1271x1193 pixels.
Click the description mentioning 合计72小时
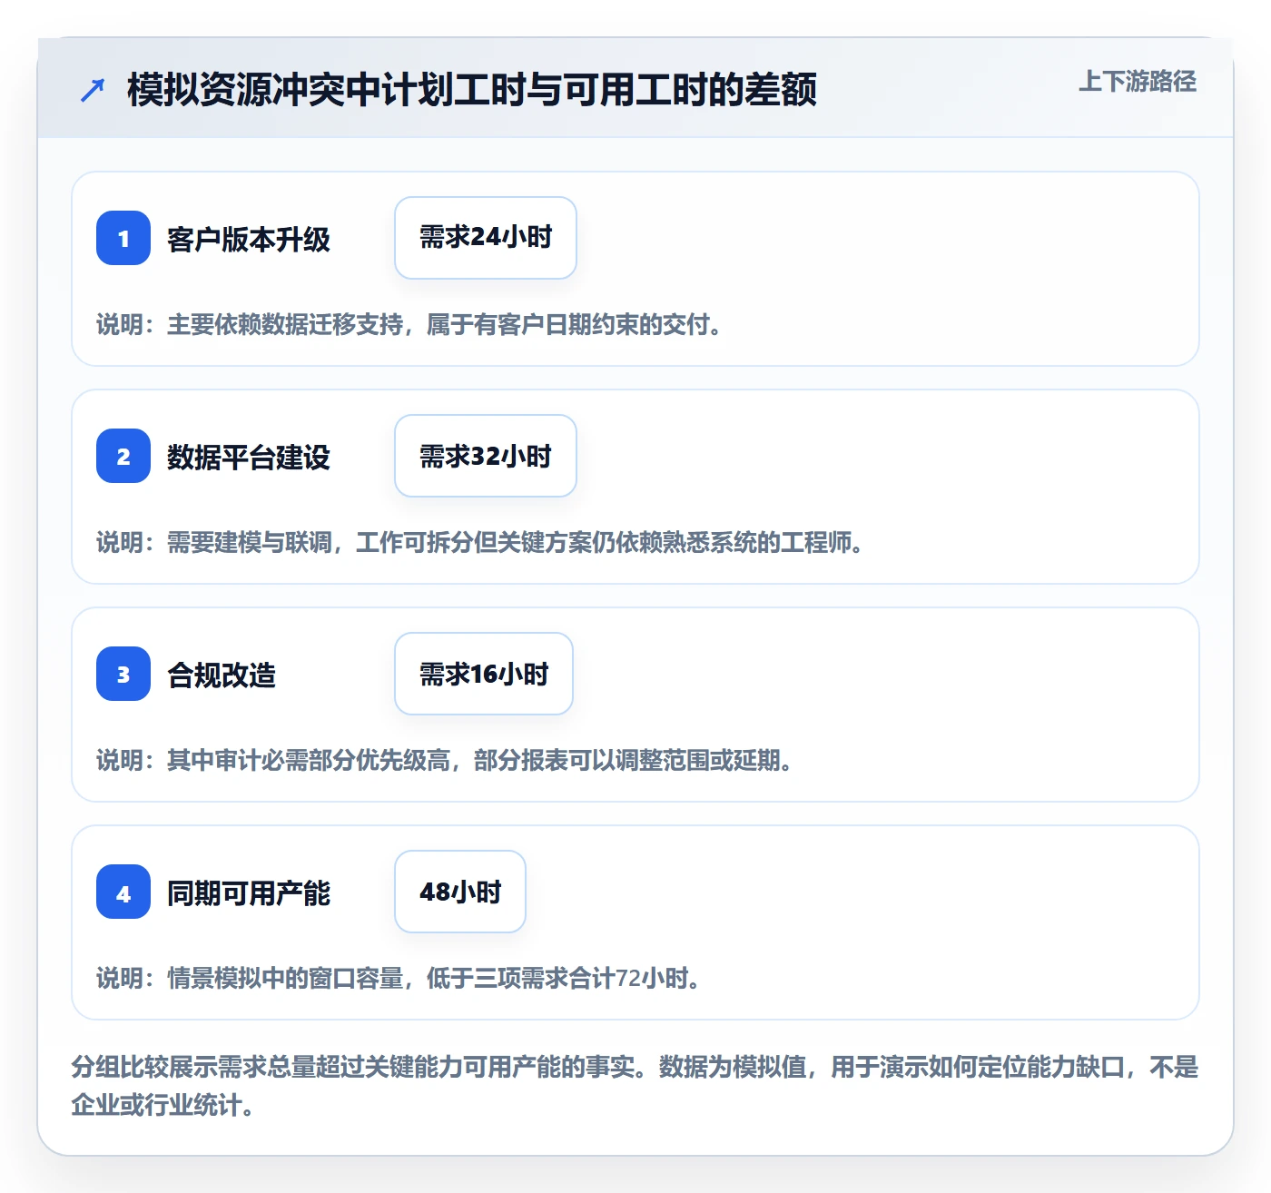(399, 978)
